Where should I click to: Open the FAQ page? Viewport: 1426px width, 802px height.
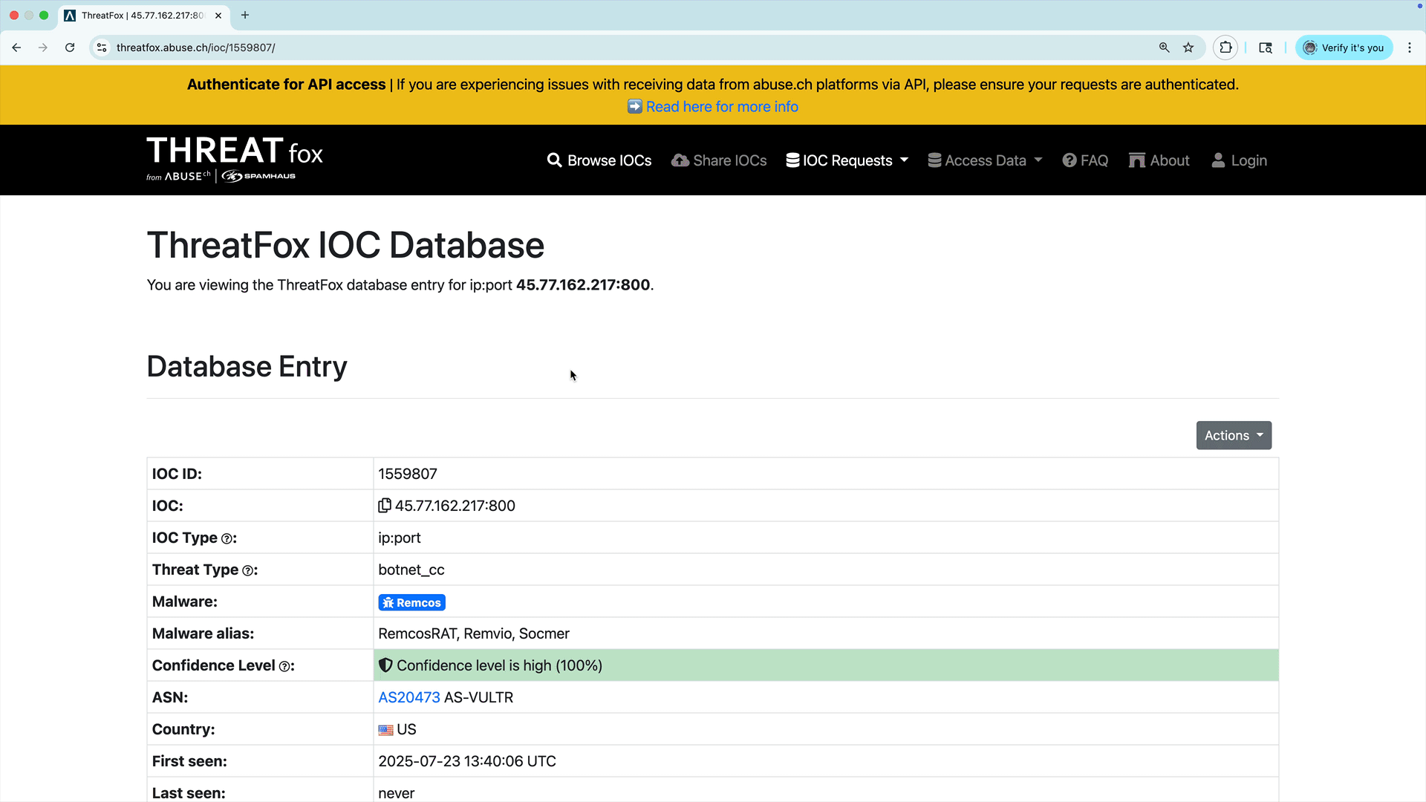point(1085,160)
